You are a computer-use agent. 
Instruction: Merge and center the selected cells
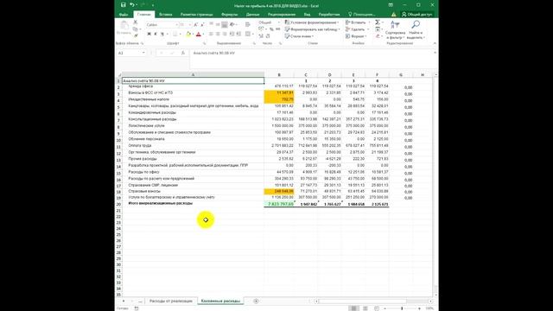pyautogui.click(x=248, y=35)
